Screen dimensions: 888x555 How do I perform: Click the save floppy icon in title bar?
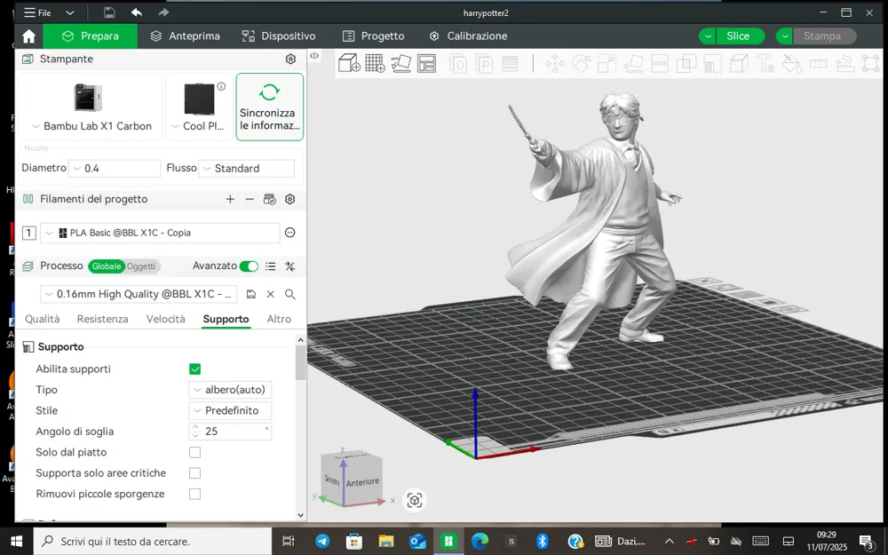click(109, 12)
